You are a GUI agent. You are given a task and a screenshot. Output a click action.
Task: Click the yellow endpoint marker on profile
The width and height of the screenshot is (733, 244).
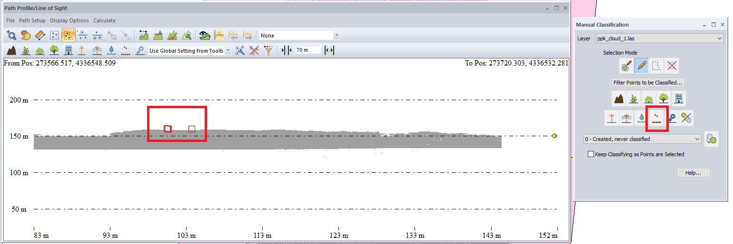click(555, 136)
